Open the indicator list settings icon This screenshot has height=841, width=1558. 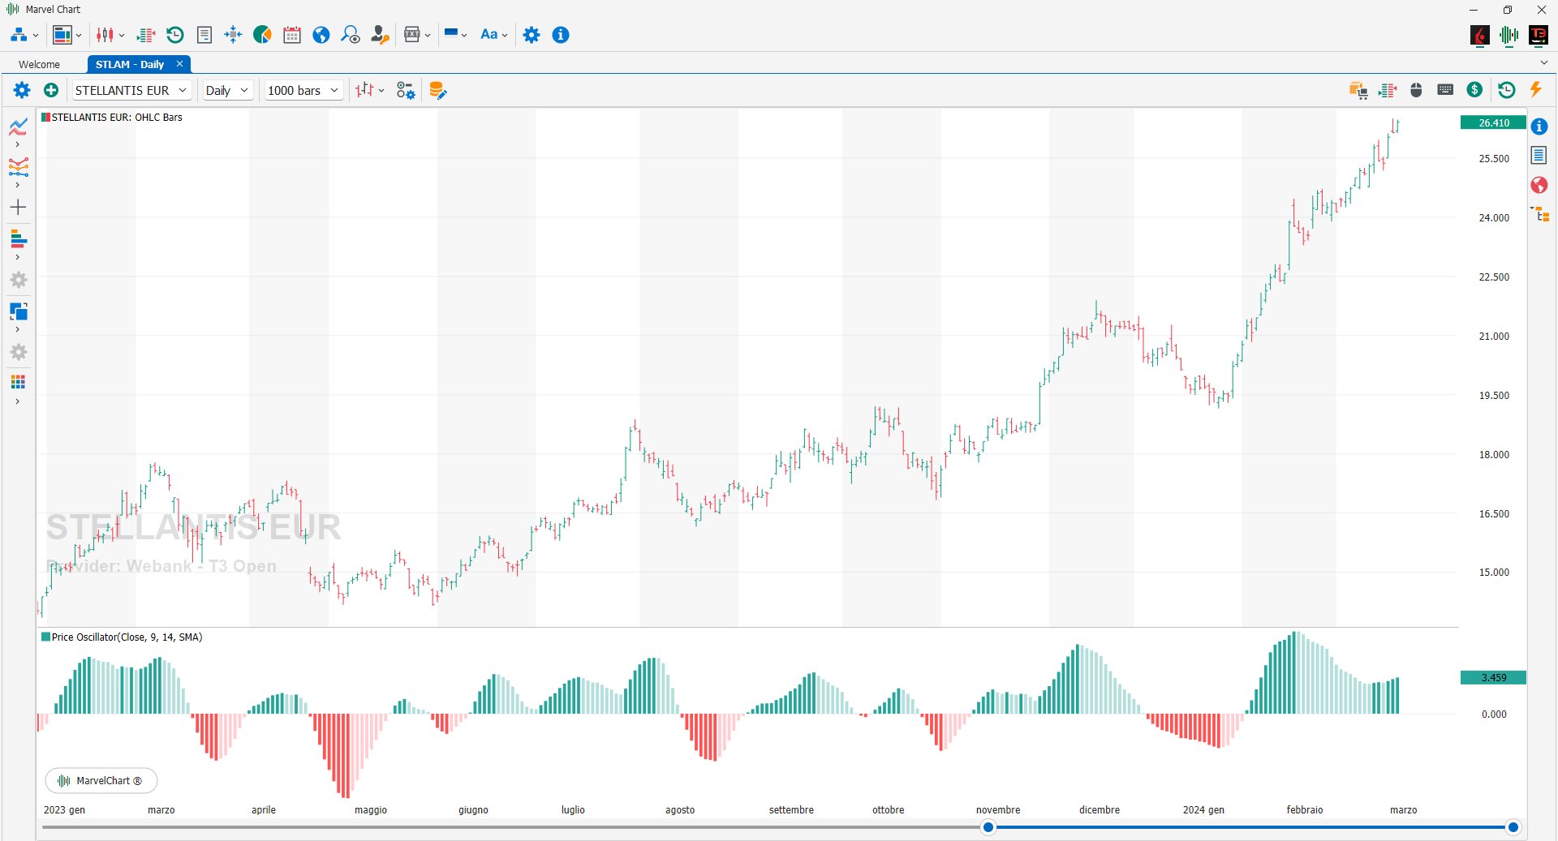pos(406,90)
